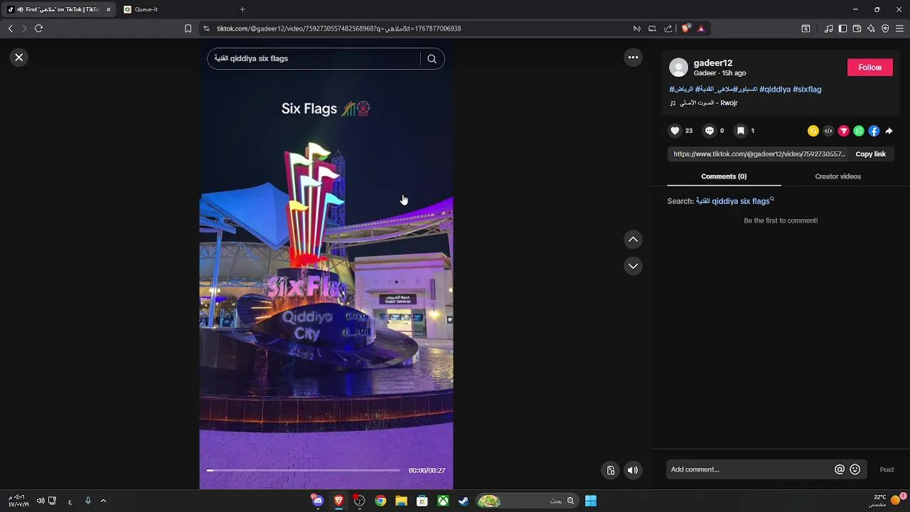
Task: Click the video search box text
Action: [x=251, y=59]
